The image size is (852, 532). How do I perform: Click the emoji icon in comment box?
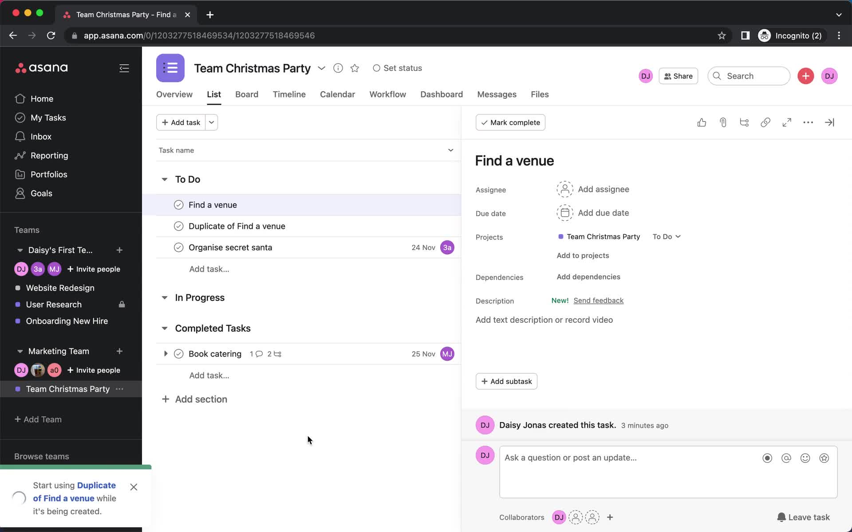pyautogui.click(x=805, y=458)
